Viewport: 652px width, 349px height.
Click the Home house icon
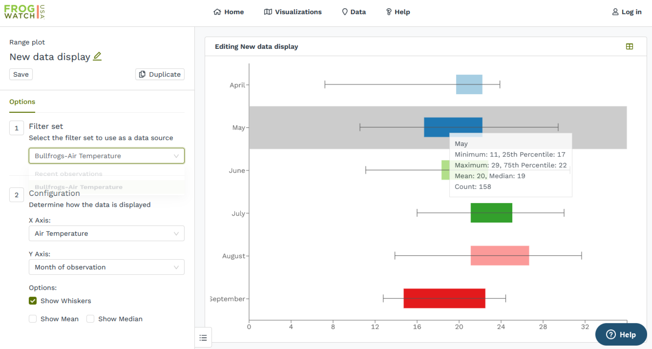(x=217, y=12)
